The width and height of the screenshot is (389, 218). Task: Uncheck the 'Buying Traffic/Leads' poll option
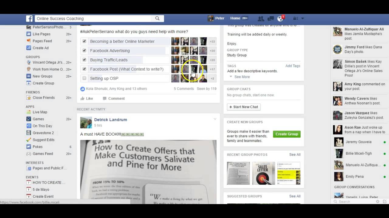tap(84, 60)
